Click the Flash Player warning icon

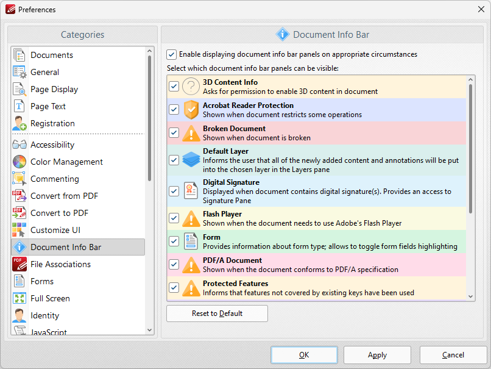coord(191,218)
